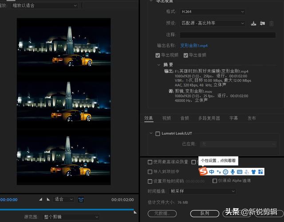Switch to the 视频 tab

167,118
